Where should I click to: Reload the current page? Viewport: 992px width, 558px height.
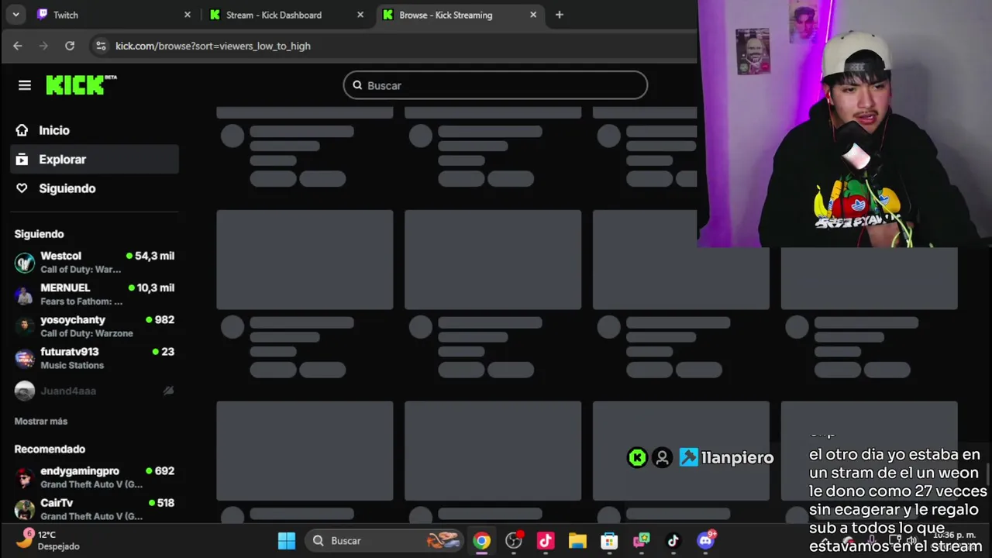[70, 46]
